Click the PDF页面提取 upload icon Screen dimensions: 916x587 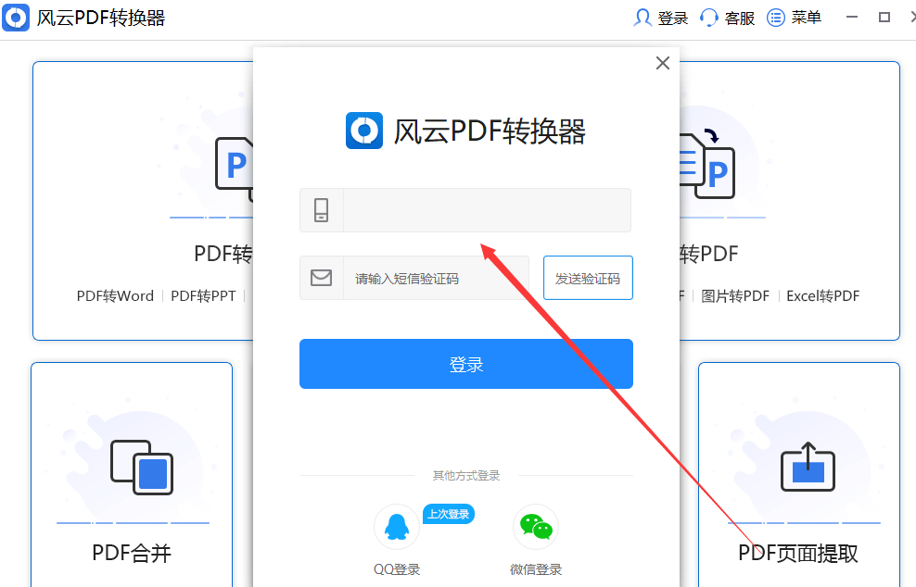(x=808, y=467)
